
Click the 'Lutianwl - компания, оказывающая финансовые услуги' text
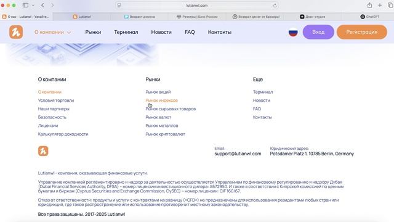click(93, 173)
